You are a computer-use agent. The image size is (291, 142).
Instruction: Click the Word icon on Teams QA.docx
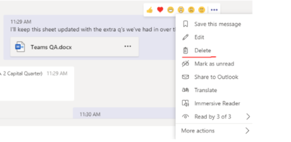click(x=20, y=47)
